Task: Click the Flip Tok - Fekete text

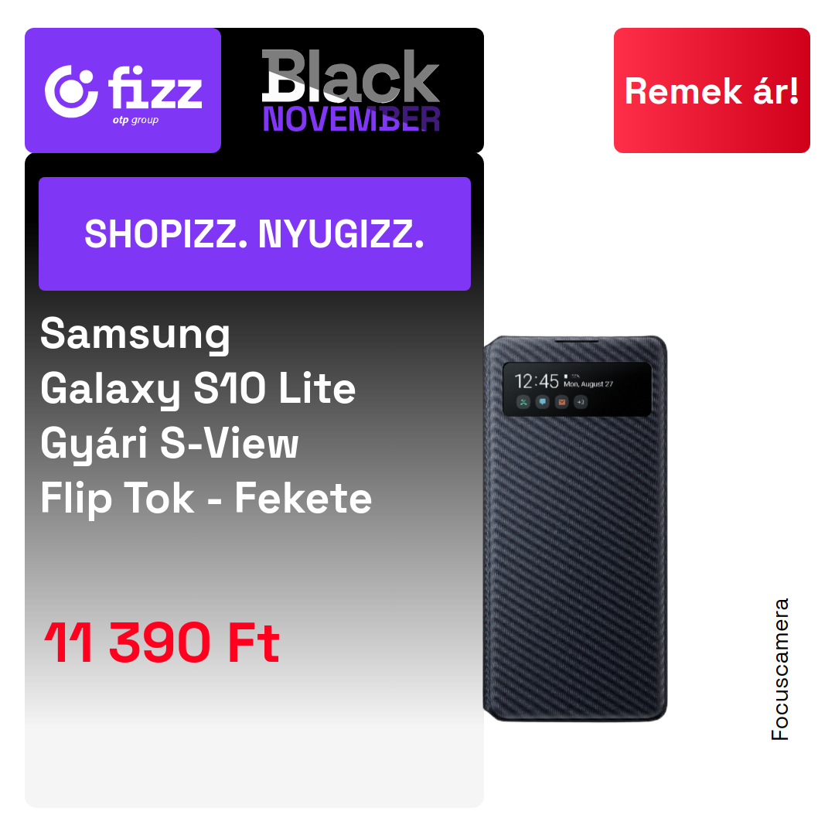Action: coord(206,499)
